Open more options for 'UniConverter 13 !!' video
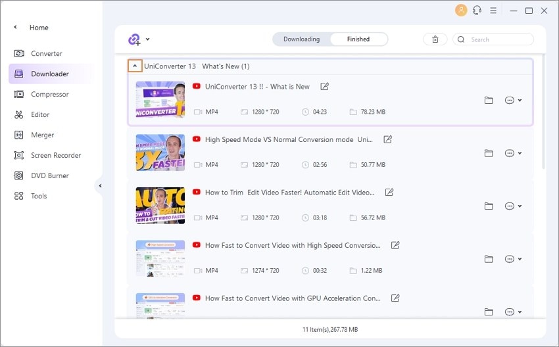 513,101
